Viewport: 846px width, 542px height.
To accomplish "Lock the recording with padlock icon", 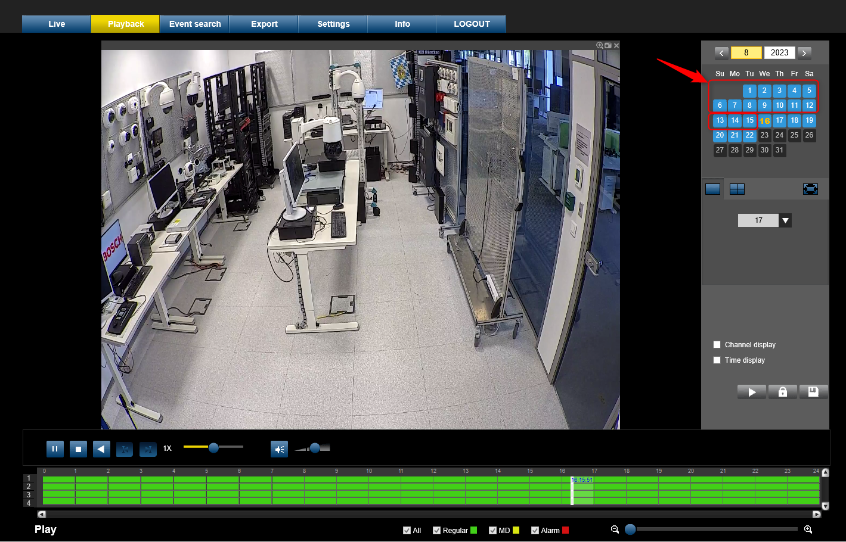I will [783, 392].
